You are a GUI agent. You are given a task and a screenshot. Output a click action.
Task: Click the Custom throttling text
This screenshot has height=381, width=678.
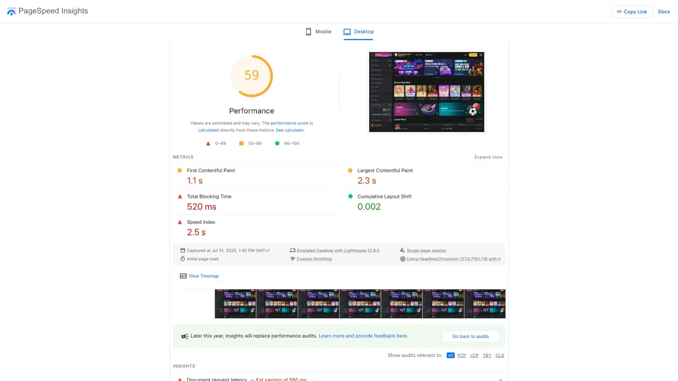(x=314, y=259)
